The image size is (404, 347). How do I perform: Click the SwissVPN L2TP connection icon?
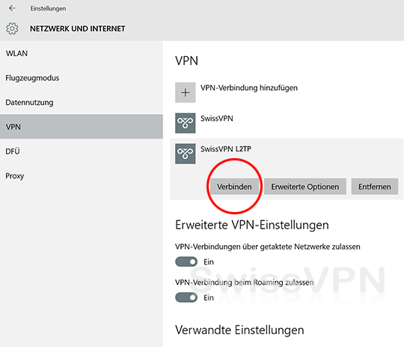[186, 154]
